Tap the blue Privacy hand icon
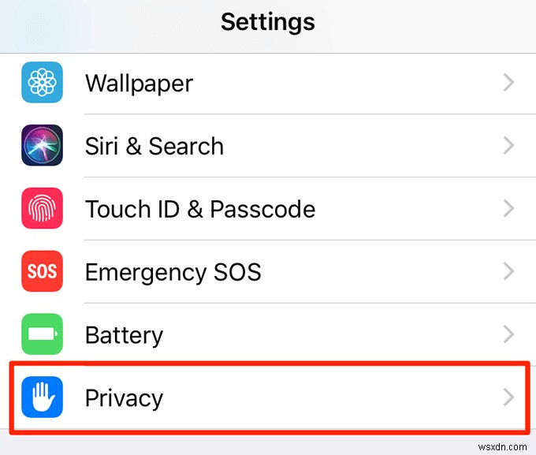The image size is (536, 455). [x=42, y=397]
